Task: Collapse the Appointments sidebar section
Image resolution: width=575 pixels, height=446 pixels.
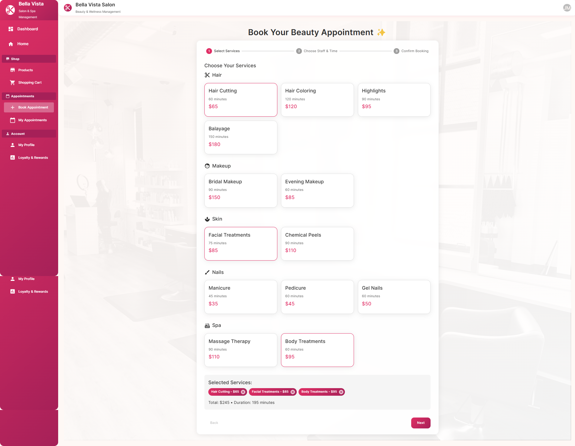Action: pos(29,96)
